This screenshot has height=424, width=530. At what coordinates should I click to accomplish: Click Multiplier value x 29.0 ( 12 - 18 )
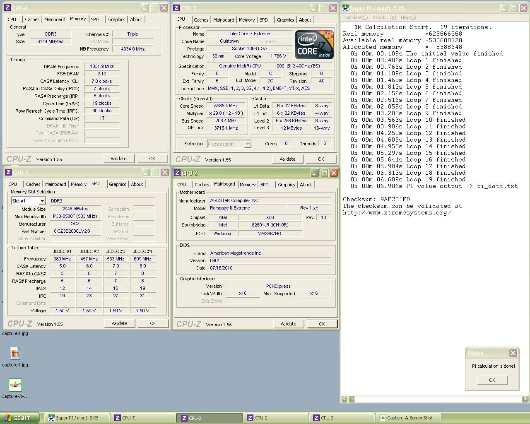226,113
